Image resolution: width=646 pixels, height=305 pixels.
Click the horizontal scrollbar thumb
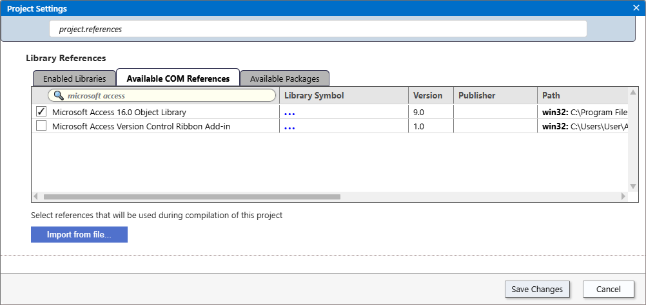[x=191, y=196]
